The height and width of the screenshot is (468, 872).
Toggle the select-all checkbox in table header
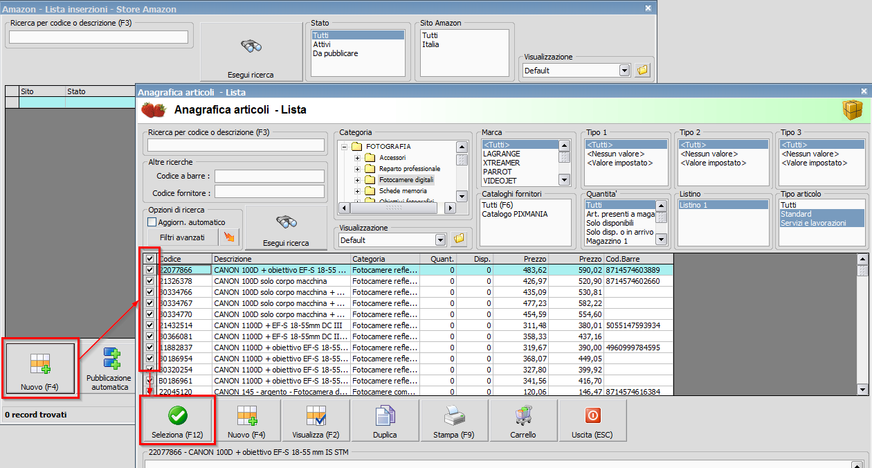[x=149, y=258]
